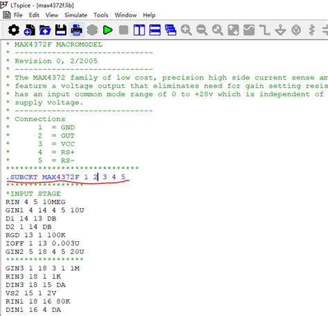Stop simulation with the grey square

pyautogui.click(x=124, y=30)
